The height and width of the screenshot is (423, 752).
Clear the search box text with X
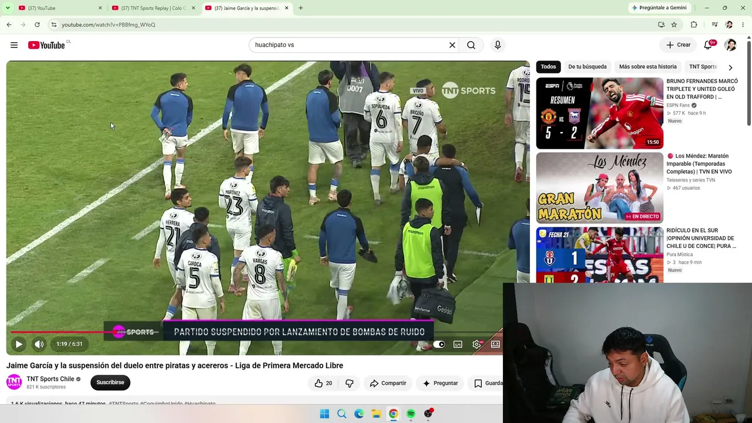[452, 45]
